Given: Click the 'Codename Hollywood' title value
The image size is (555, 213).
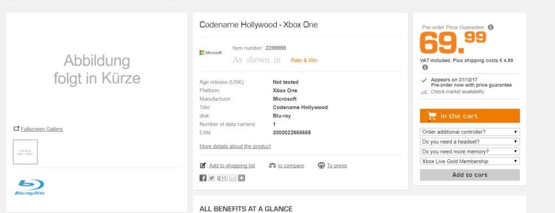Looking at the screenshot, I should [x=300, y=107].
